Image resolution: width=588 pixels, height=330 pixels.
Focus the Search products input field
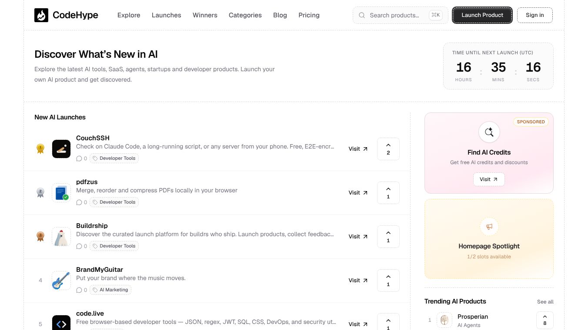pos(400,15)
